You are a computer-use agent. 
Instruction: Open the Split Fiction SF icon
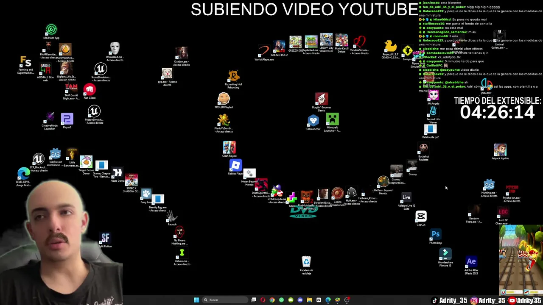(x=105, y=240)
